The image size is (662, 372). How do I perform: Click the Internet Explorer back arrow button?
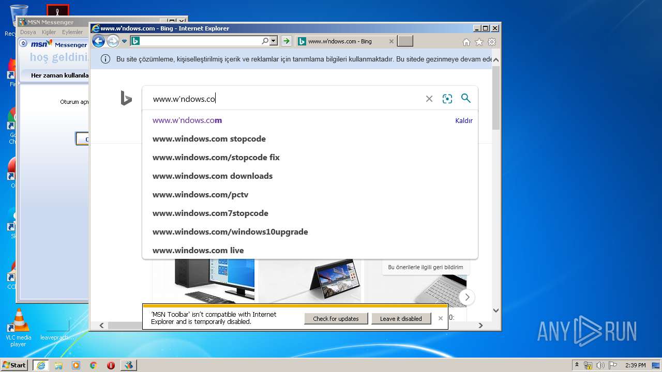click(x=98, y=41)
